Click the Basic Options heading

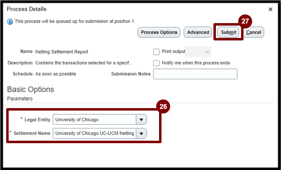[30, 90]
